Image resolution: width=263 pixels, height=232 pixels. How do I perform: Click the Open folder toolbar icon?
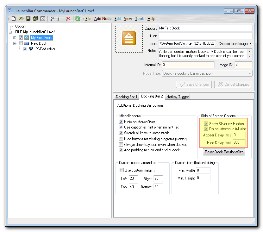[x=21, y=19]
